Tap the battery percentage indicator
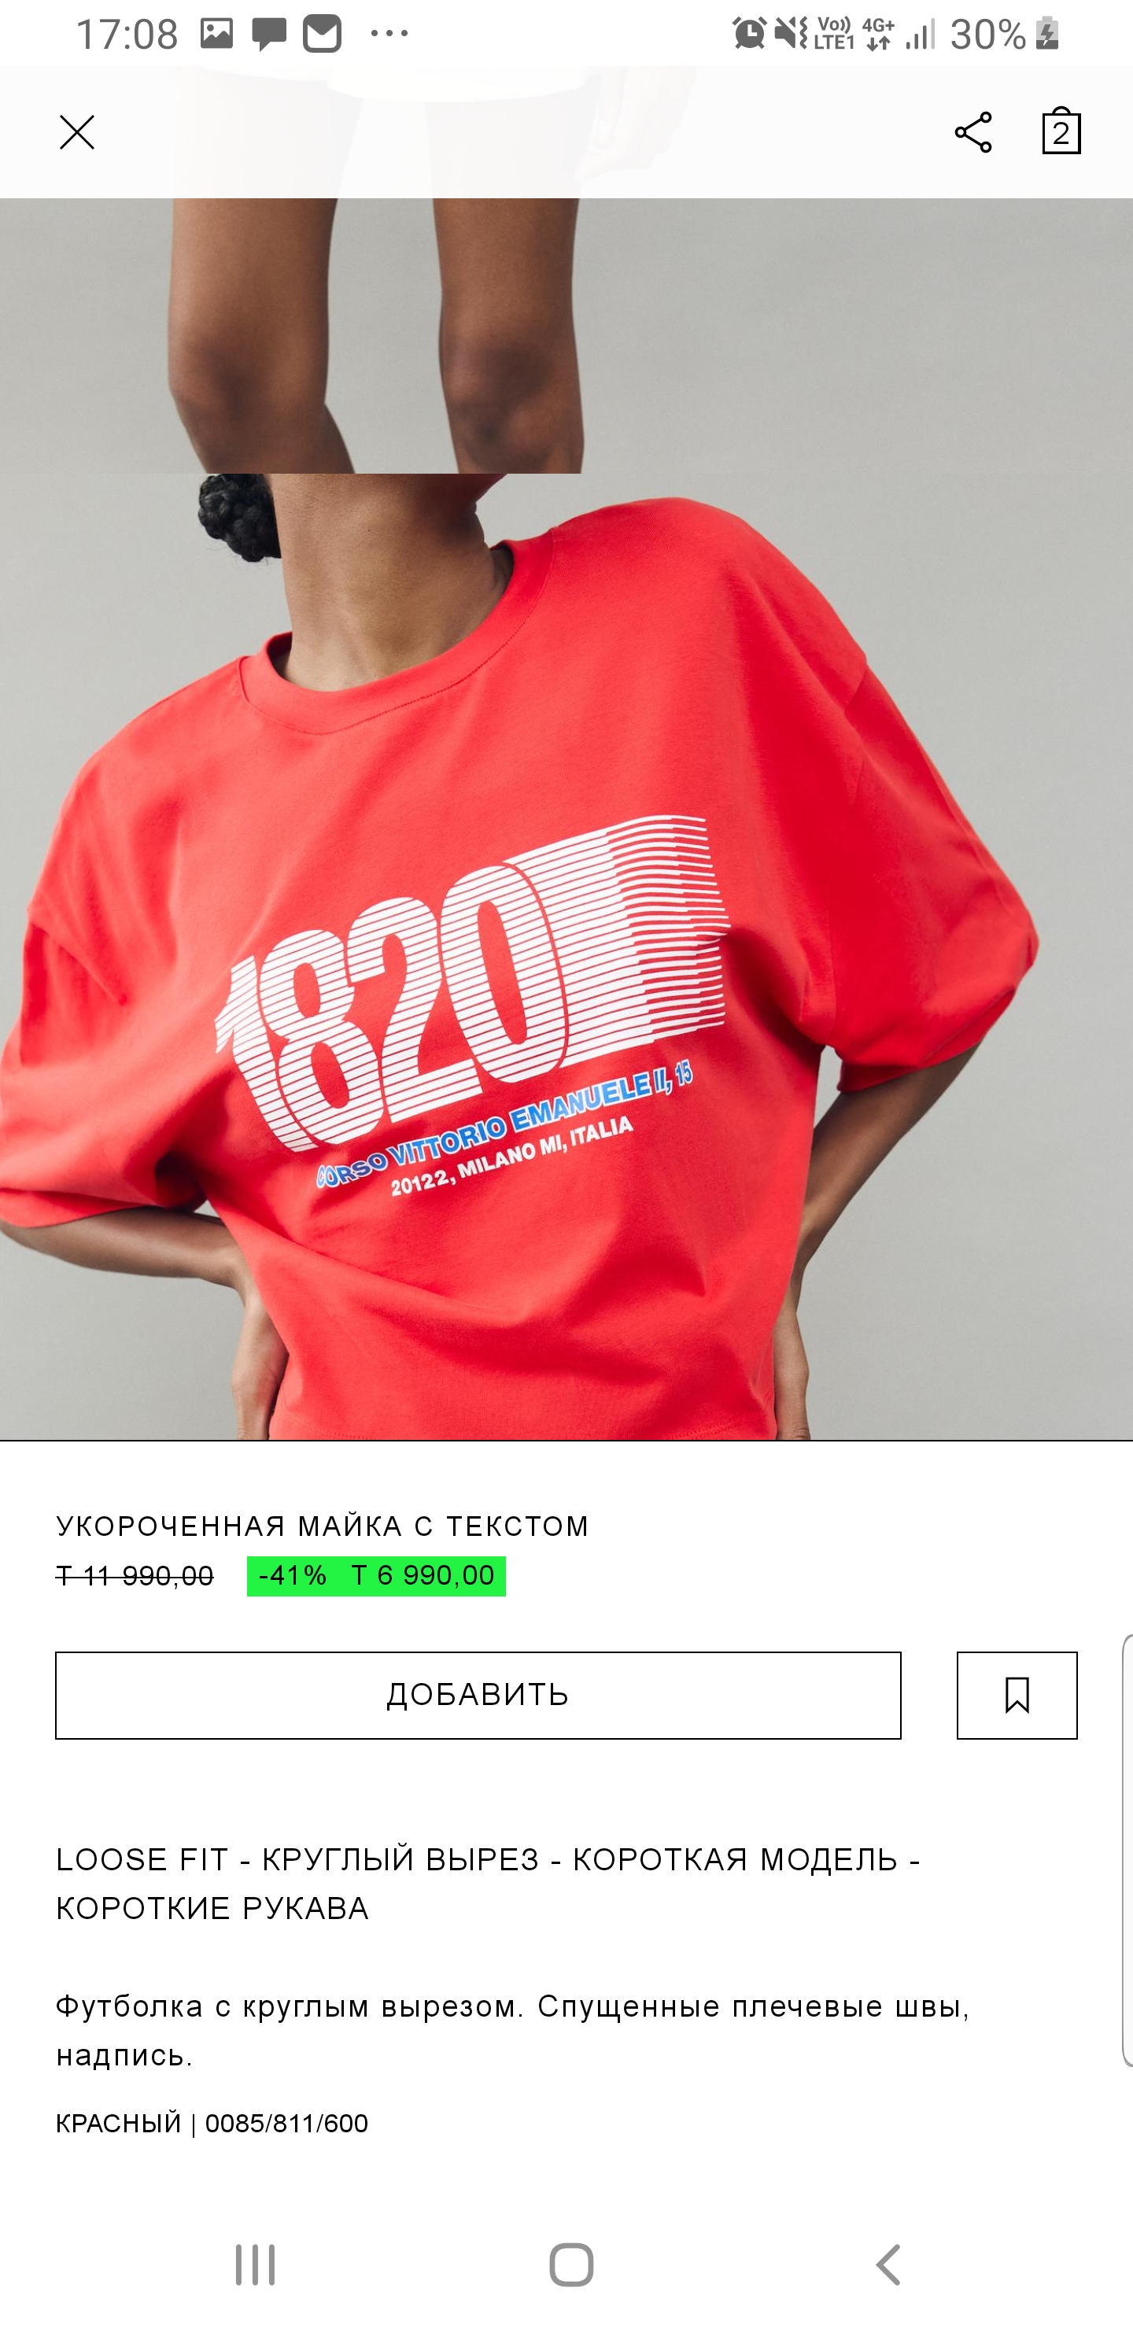 pyautogui.click(x=987, y=35)
